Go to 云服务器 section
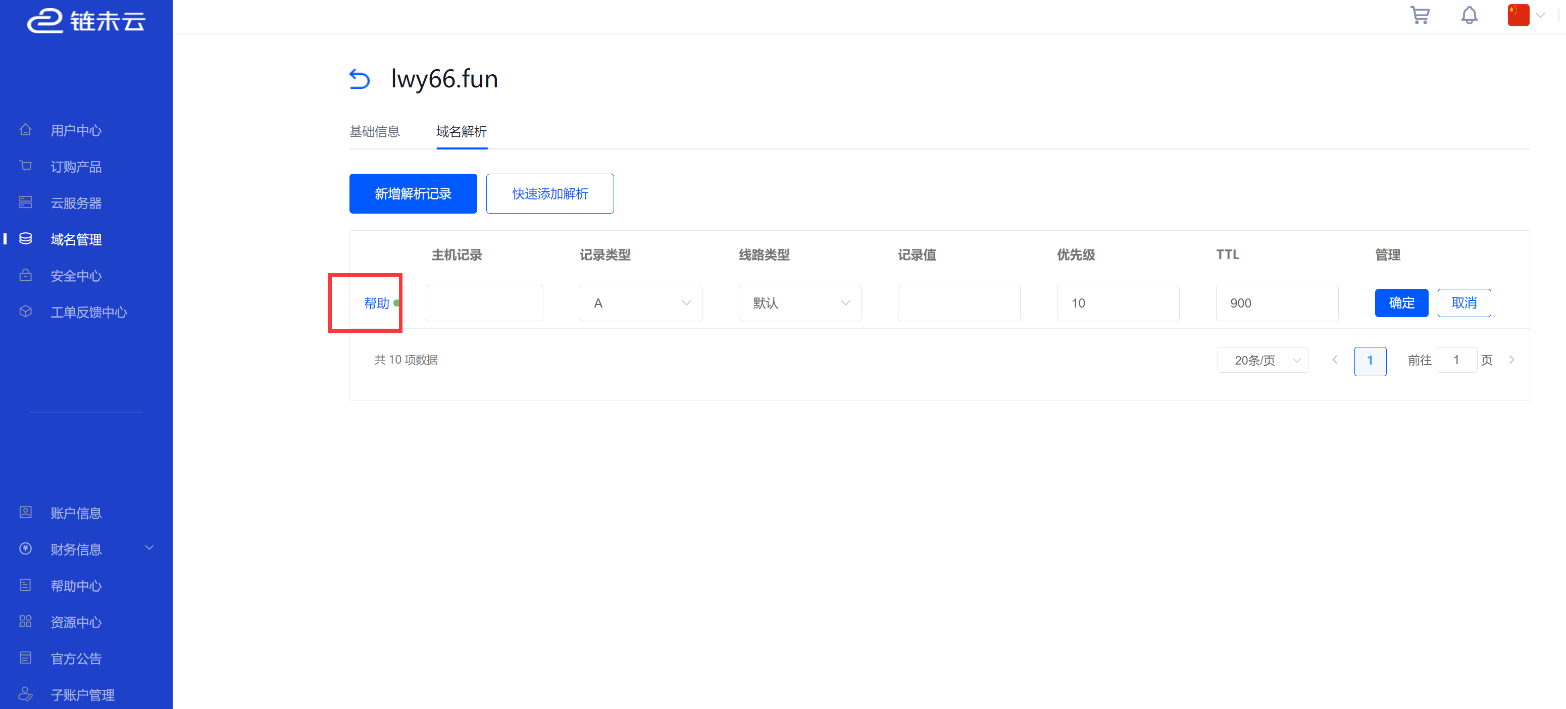 tap(76, 203)
